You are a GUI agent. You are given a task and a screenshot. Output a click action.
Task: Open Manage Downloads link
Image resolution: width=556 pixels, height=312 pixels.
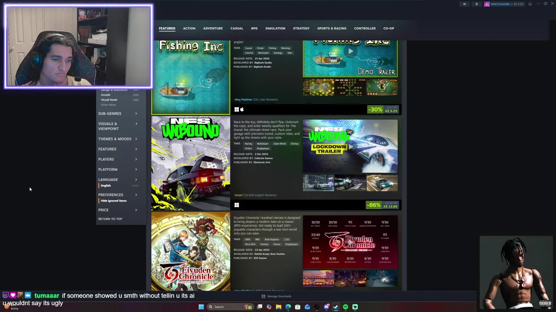(x=279, y=296)
